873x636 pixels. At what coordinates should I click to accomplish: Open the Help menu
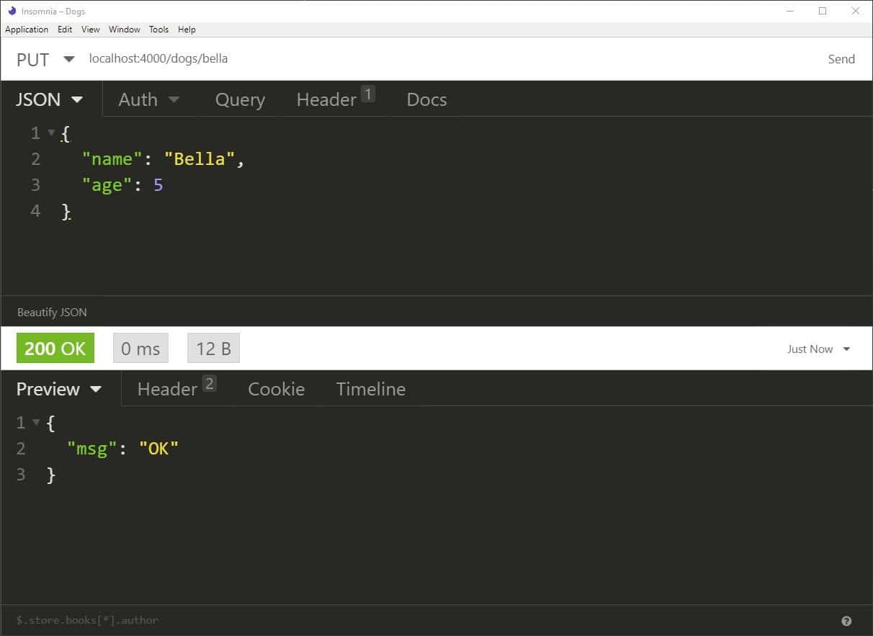point(187,30)
